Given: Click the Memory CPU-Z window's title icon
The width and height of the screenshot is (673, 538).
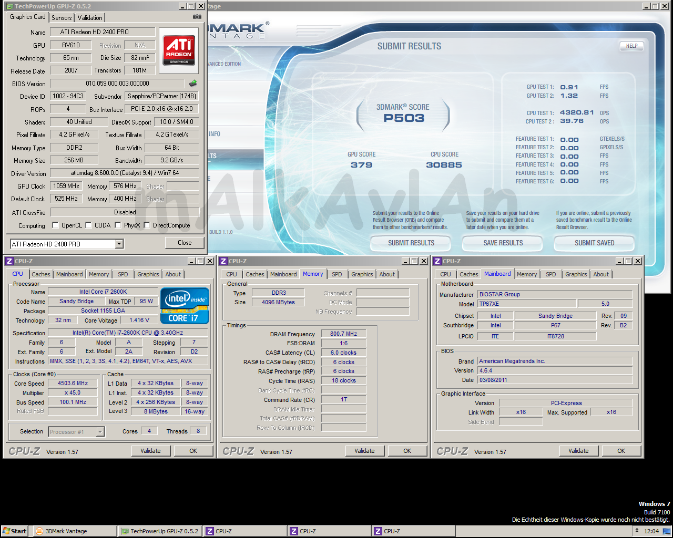Looking at the screenshot, I should [223, 261].
